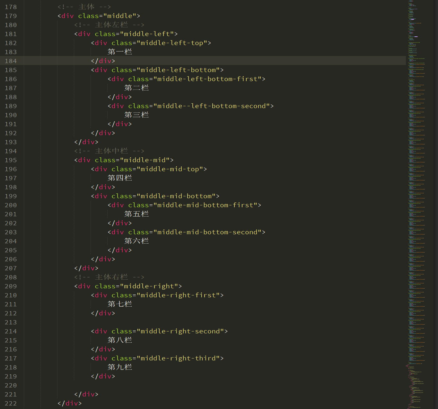Click the class value "middle-right-first"
Viewport: 438px width, 409px height.
[x=178, y=295]
